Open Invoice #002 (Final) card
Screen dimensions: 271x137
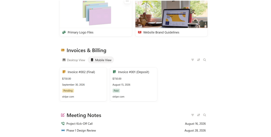tap(83, 84)
